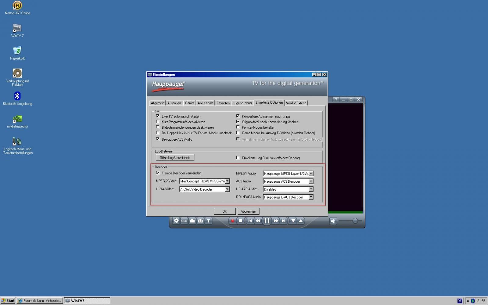Start recording with the red record button
This screenshot has height=305, width=488.
[233, 221]
